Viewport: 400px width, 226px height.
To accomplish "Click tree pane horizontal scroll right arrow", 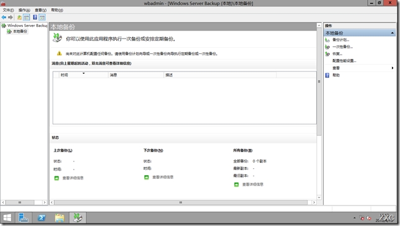I will coord(44,202).
